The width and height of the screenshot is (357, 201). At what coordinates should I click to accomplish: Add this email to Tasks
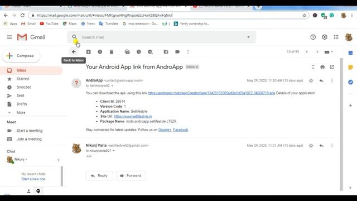coord(150,52)
